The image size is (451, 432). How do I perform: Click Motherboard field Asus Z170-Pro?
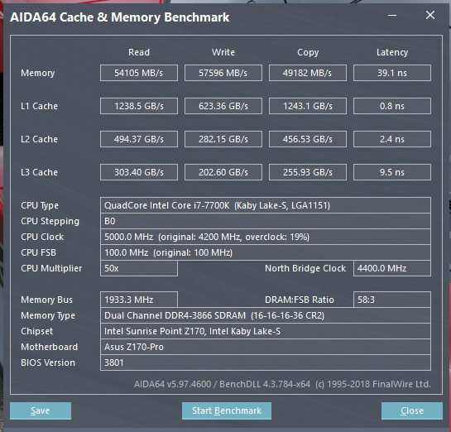point(266,347)
